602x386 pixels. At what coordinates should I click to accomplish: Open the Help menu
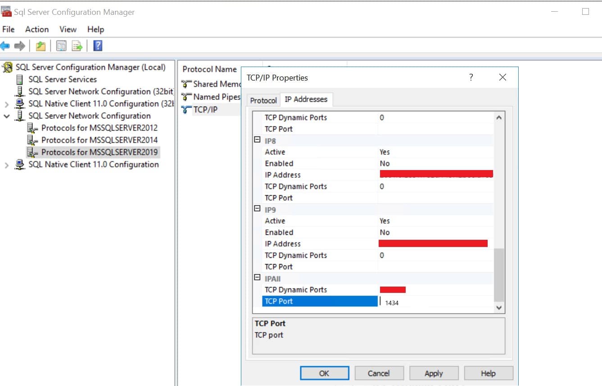coord(95,29)
